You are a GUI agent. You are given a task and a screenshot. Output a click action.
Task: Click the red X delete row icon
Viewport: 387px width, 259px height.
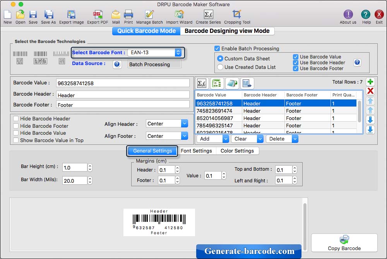(x=370, y=91)
